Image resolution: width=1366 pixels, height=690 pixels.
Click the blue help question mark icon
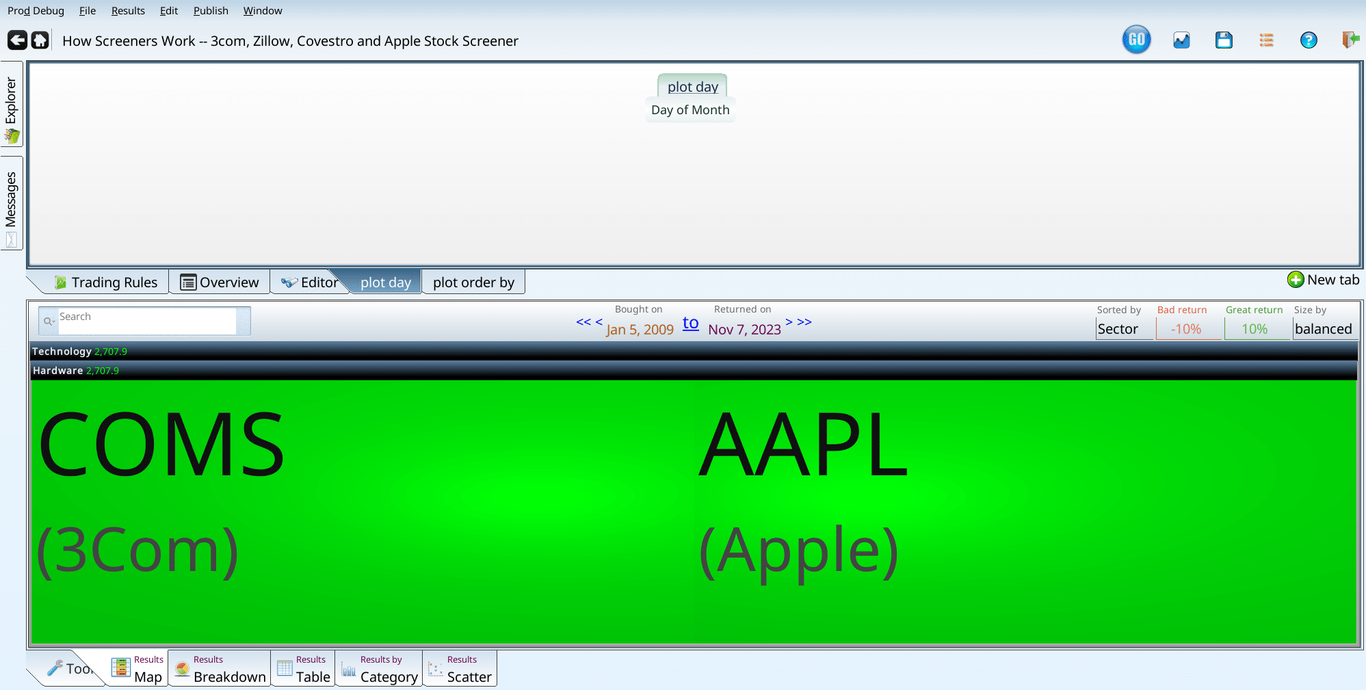point(1308,40)
